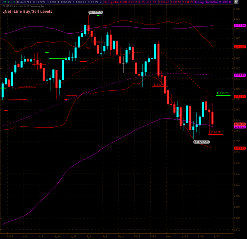Click the Hi: 1373.5 price bubble
Screen dimensions: 247x239
pos(96,12)
